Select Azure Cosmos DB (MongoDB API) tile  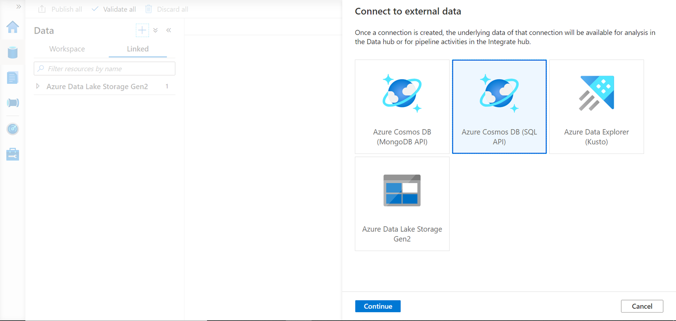click(402, 107)
